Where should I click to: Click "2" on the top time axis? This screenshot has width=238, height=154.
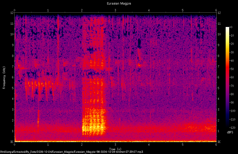[82, 10]
